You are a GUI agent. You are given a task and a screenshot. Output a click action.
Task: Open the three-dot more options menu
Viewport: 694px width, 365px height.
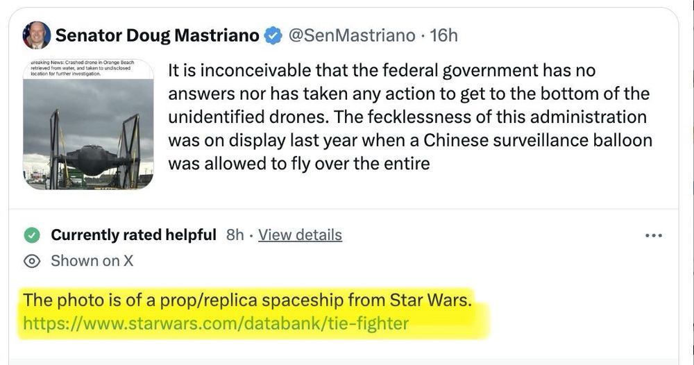coord(653,236)
